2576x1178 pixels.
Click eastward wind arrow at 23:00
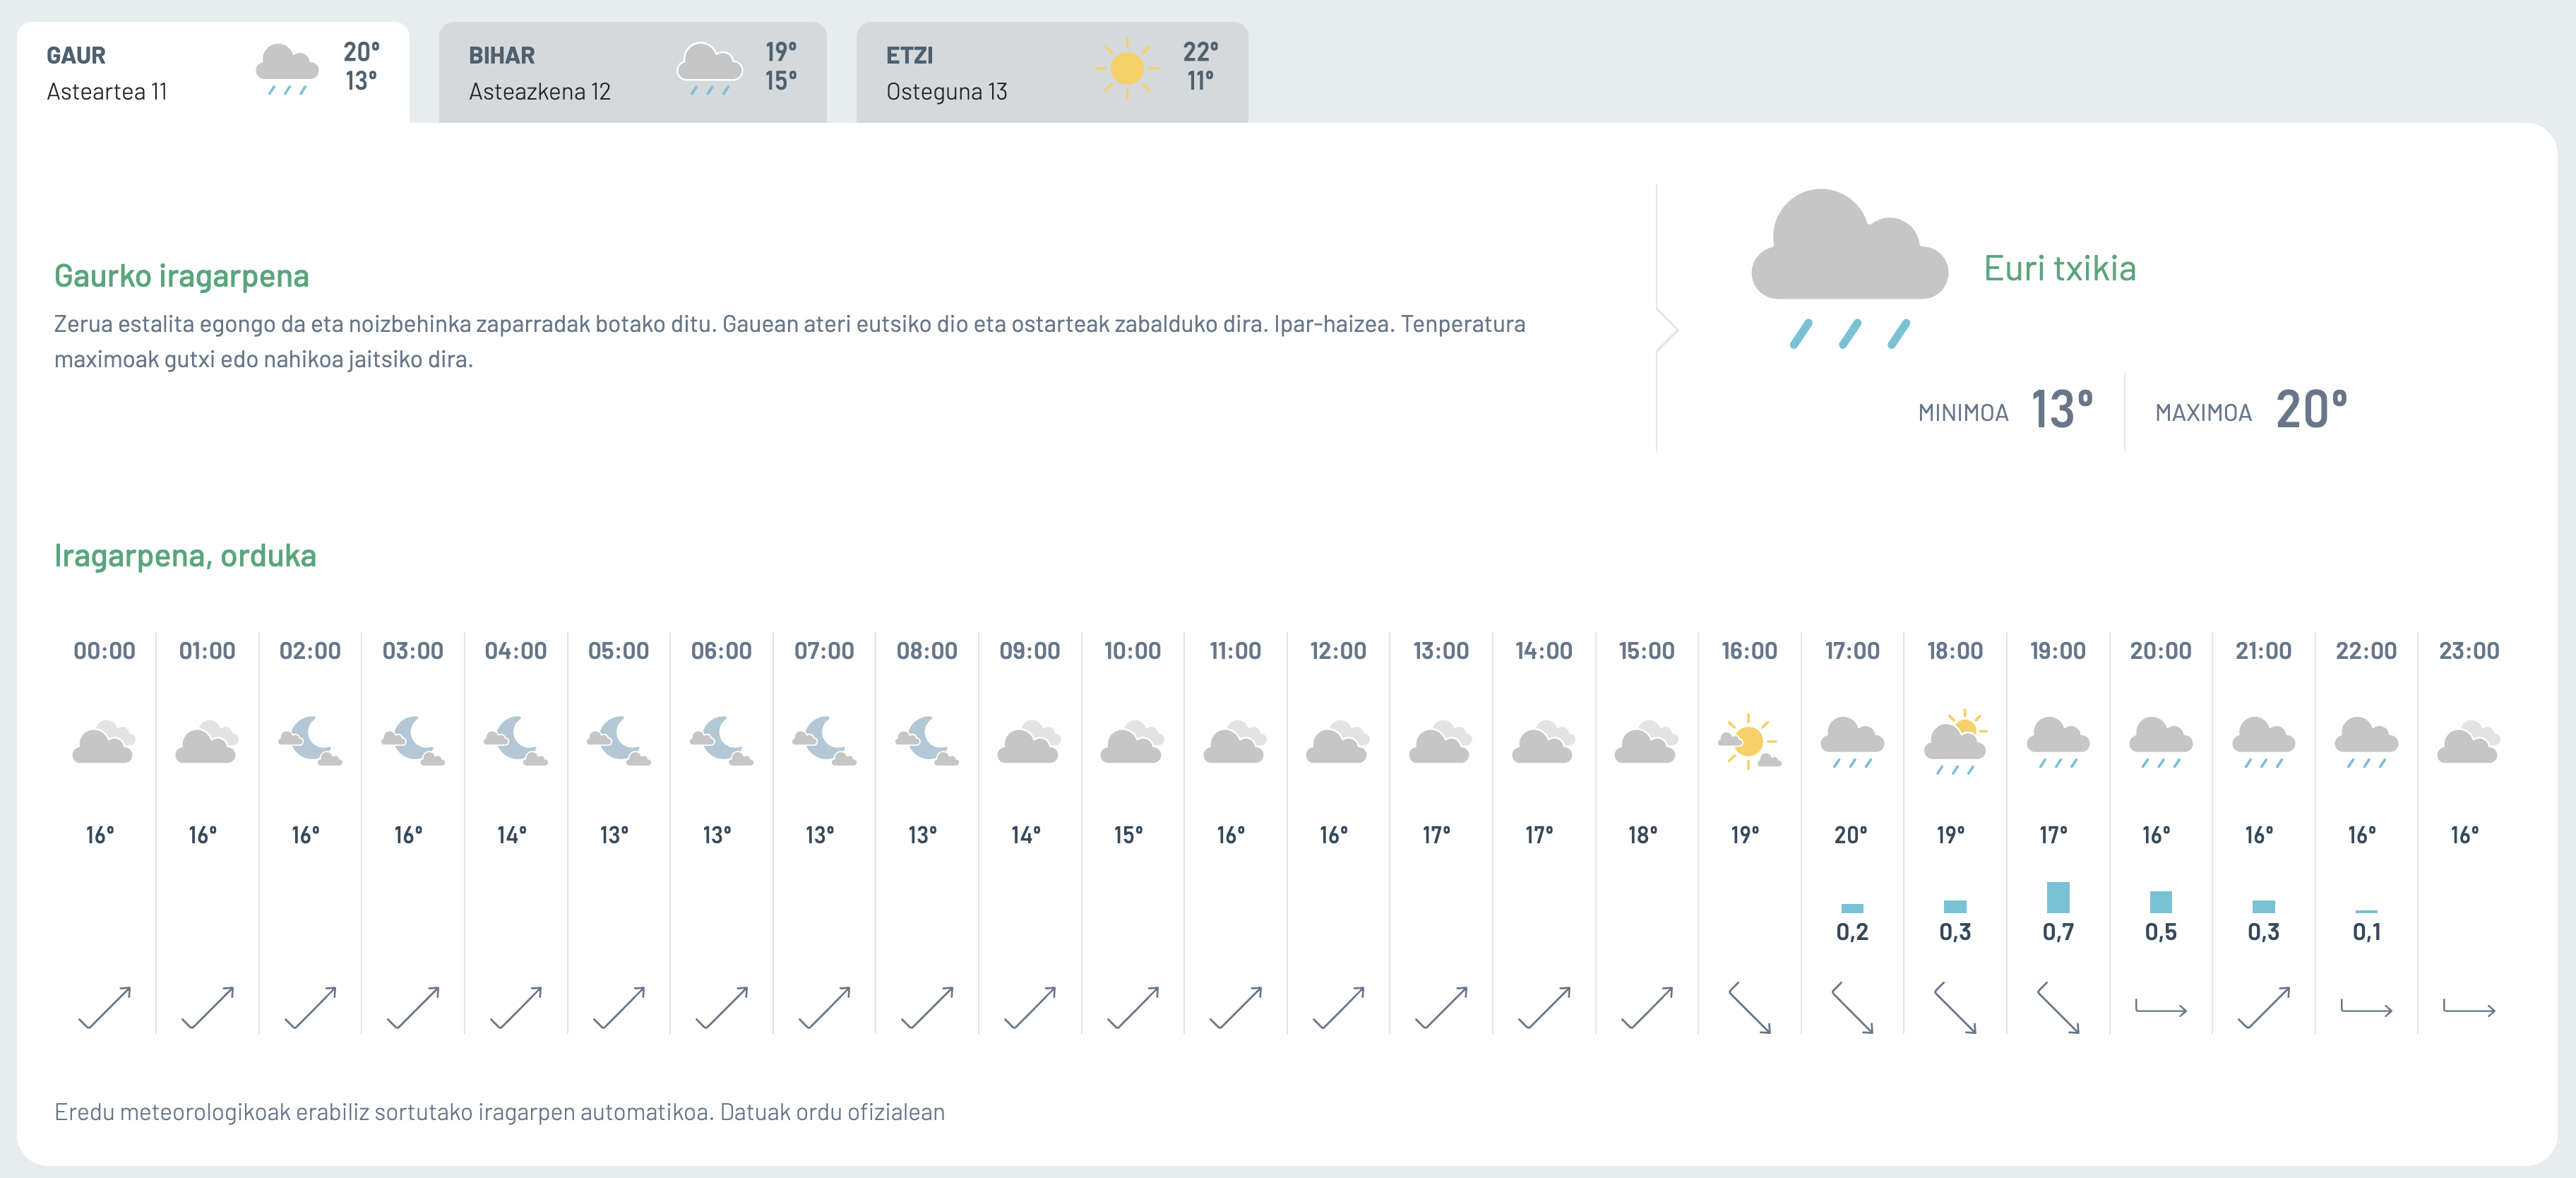(x=2469, y=1007)
